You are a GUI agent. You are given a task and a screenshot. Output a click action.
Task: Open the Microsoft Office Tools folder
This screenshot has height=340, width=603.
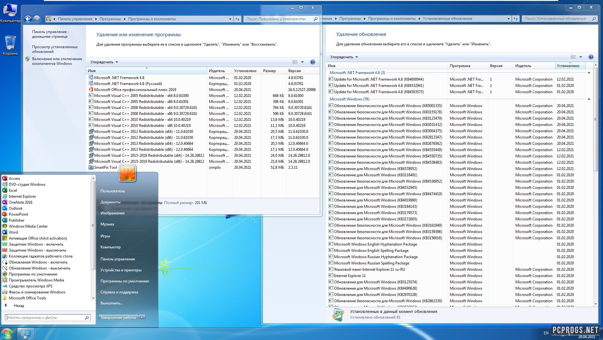[x=27, y=298]
